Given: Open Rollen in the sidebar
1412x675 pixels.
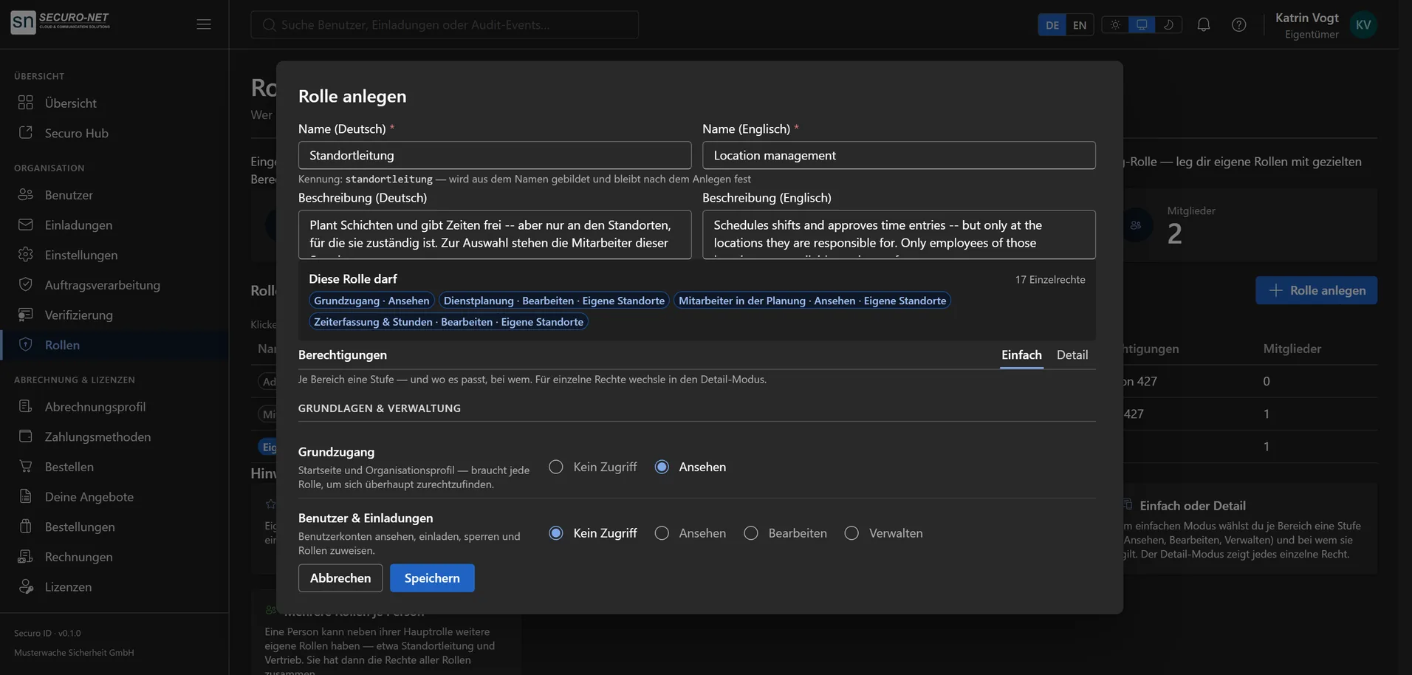Looking at the screenshot, I should tap(114, 345).
